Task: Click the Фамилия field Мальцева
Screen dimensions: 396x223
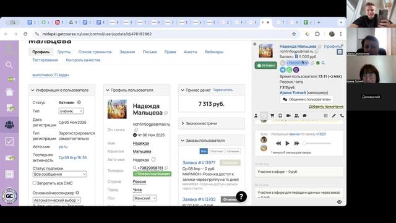Action: coord(142,151)
